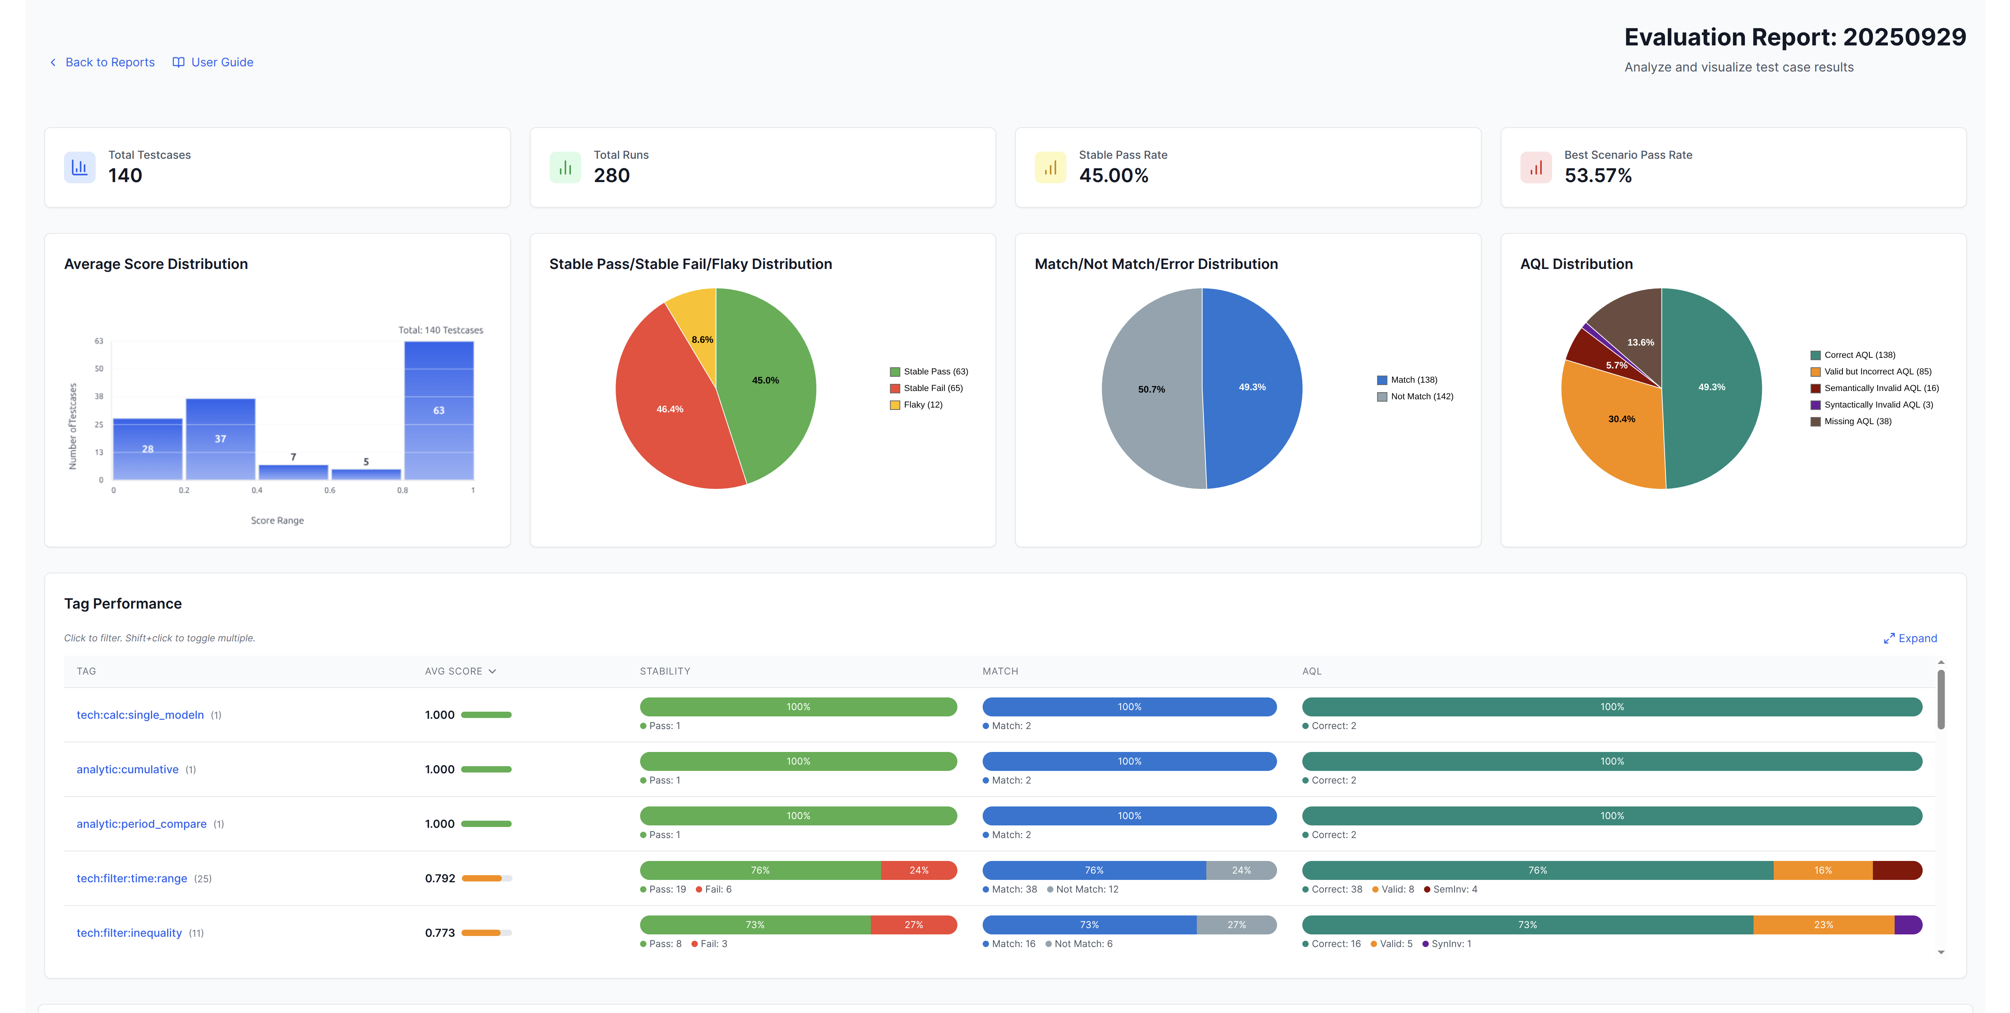Open the User Guide link
The height and width of the screenshot is (1013, 2010).
click(x=222, y=62)
